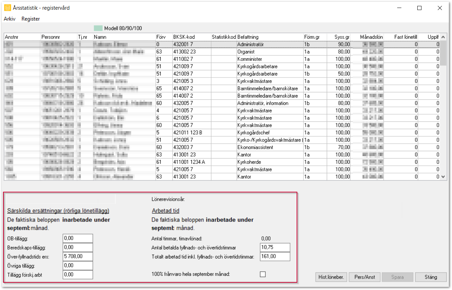
Task: Click the Arbetad tid heading
Action: [x=165, y=211]
